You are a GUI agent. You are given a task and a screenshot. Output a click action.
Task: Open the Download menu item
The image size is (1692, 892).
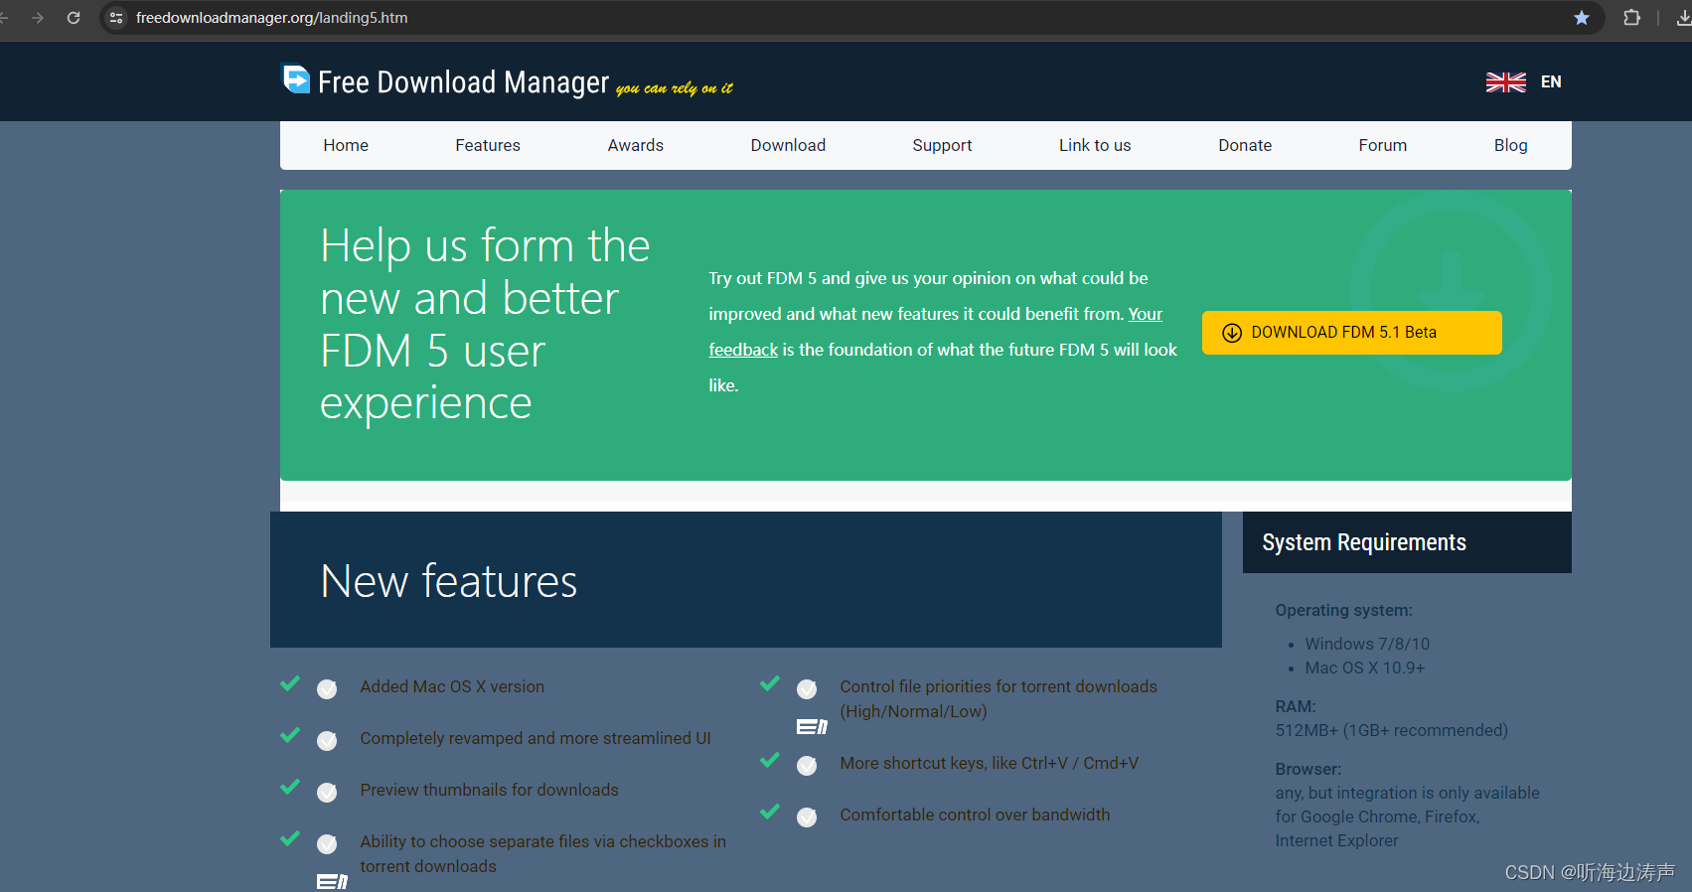[x=788, y=145]
